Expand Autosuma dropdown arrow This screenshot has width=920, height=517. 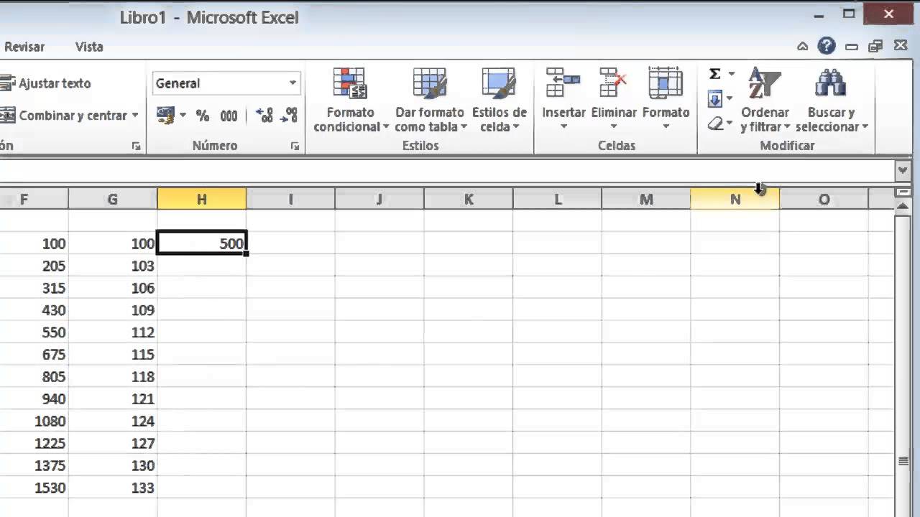pos(731,74)
